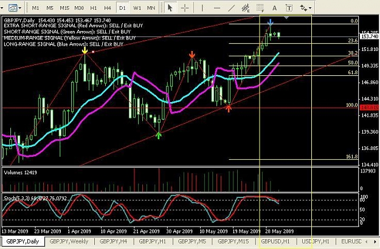Viewport: 380px width, 249px height.
Task: Open the GBPUSD,H1 chart tab
Action: point(275,241)
